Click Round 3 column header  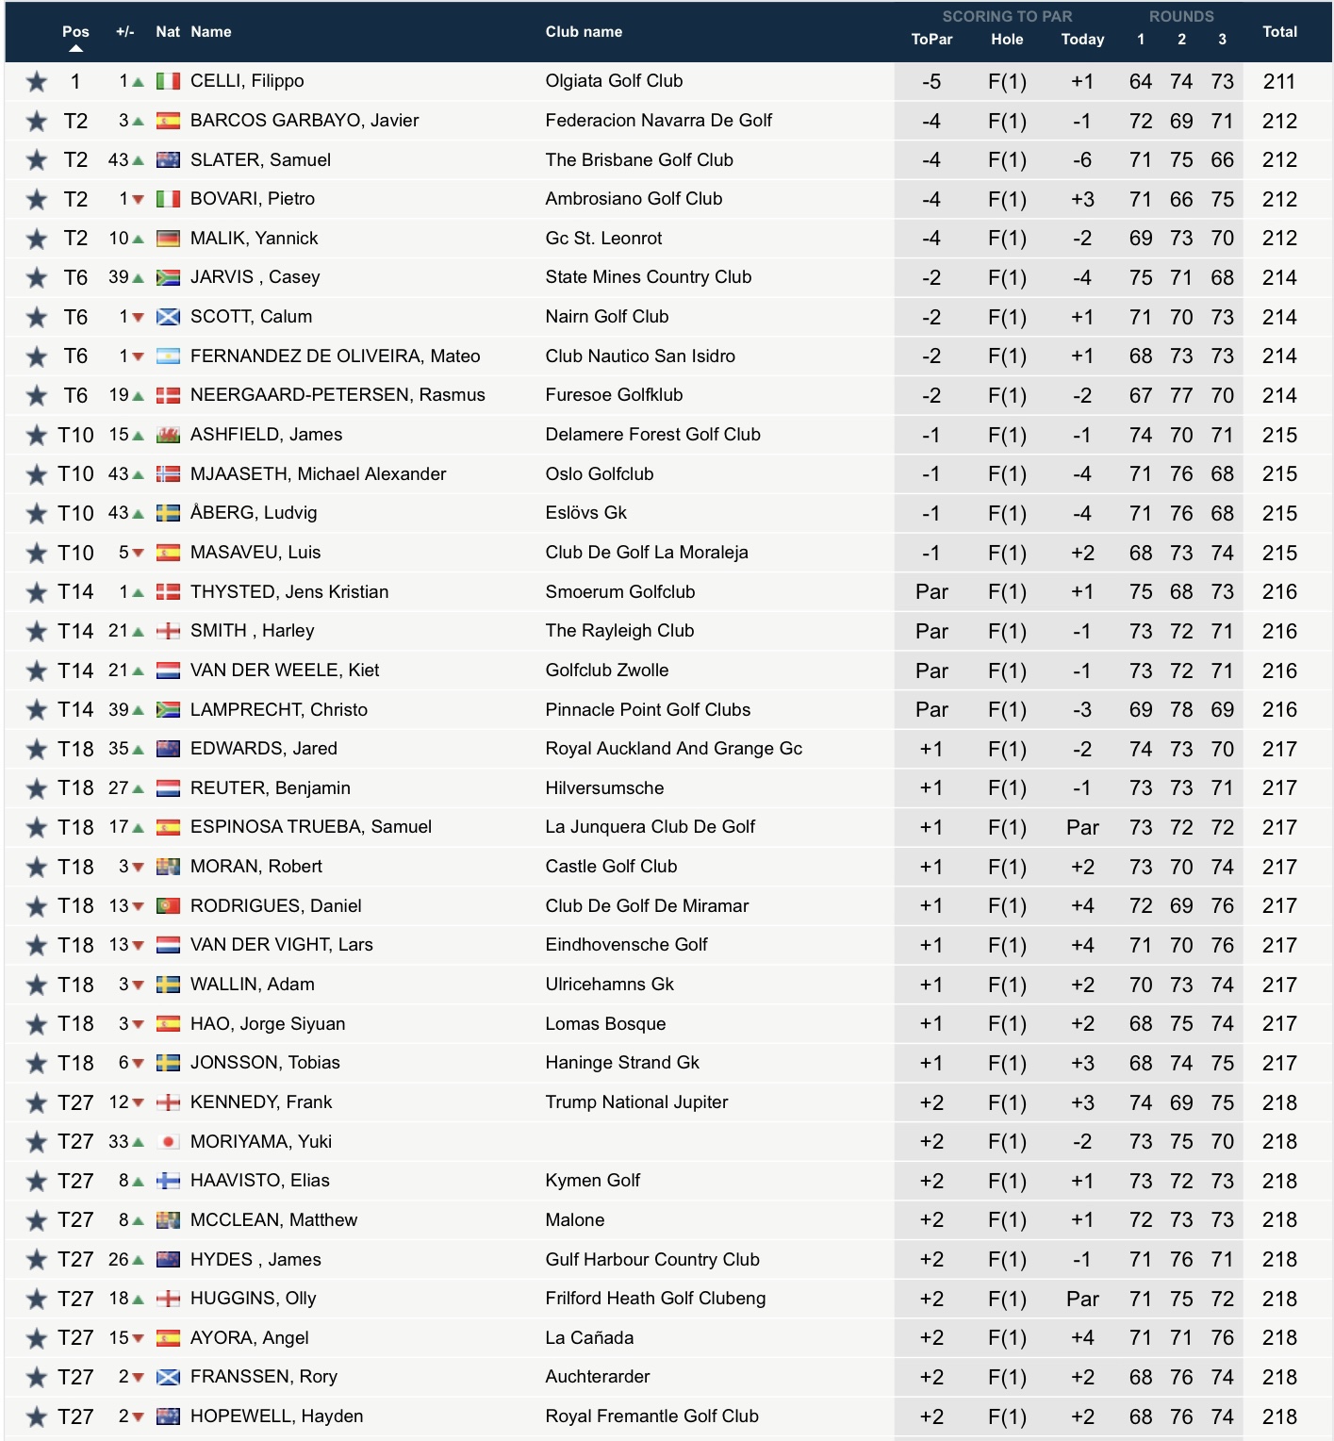[1222, 40]
